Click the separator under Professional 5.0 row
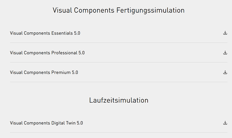 coord(118,62)
